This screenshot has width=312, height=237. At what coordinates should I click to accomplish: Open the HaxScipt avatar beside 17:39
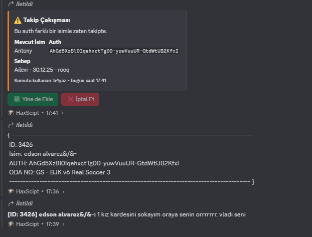[11, 224]
